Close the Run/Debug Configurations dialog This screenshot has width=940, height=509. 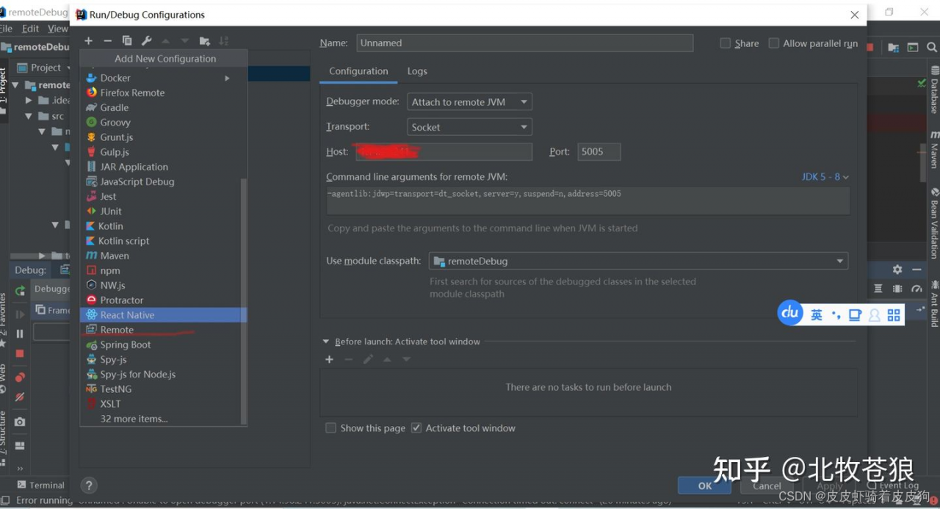coord(854,15)
